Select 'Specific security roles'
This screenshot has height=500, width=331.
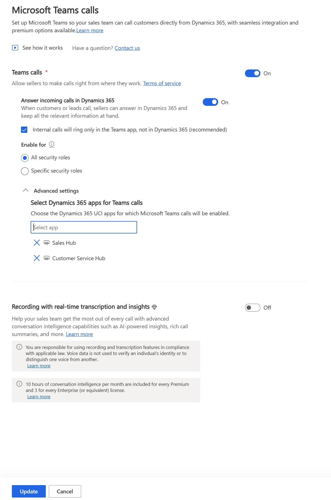(25, 171)
